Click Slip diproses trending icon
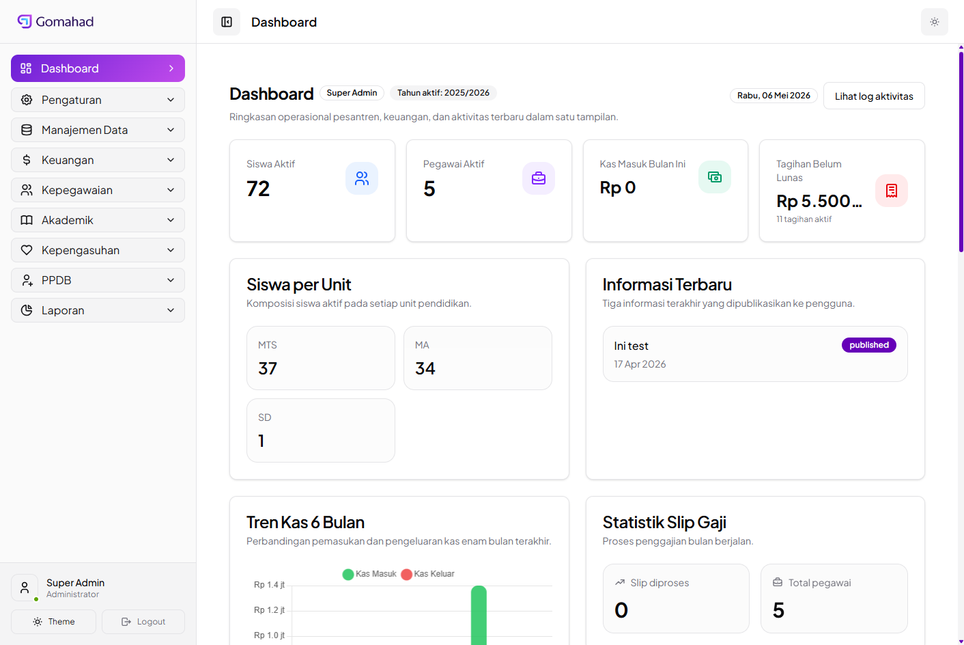Viewport: 964px width, 645px height. (620, 583)
